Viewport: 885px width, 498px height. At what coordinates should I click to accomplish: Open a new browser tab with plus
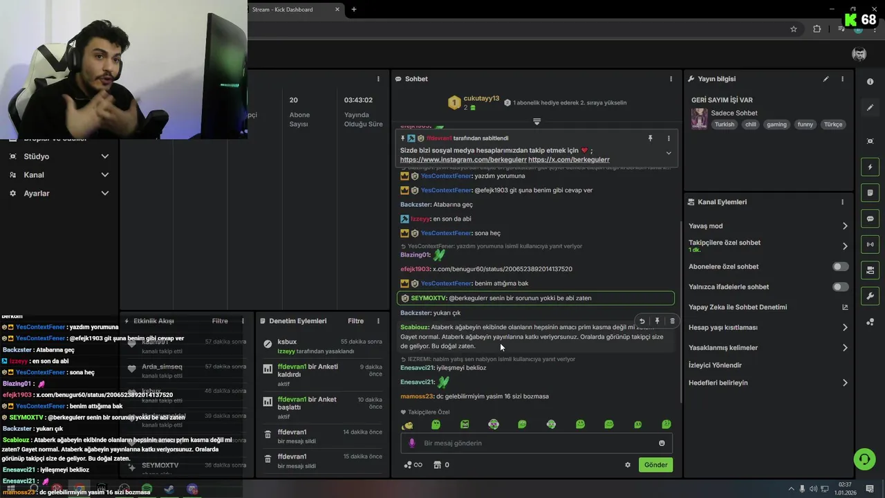click(354, 10)
